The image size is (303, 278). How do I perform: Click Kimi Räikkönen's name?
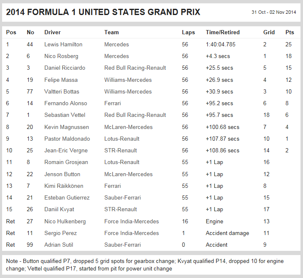click(x=63, y=186)
